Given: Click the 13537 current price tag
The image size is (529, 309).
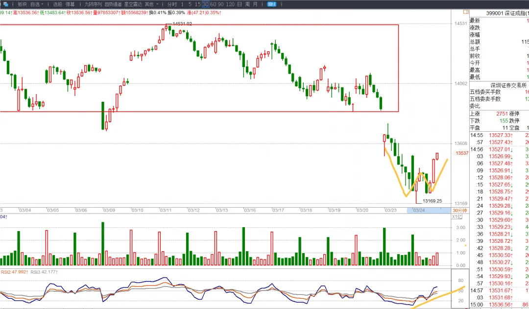Looking at the screenshot, I should point(462,153).
